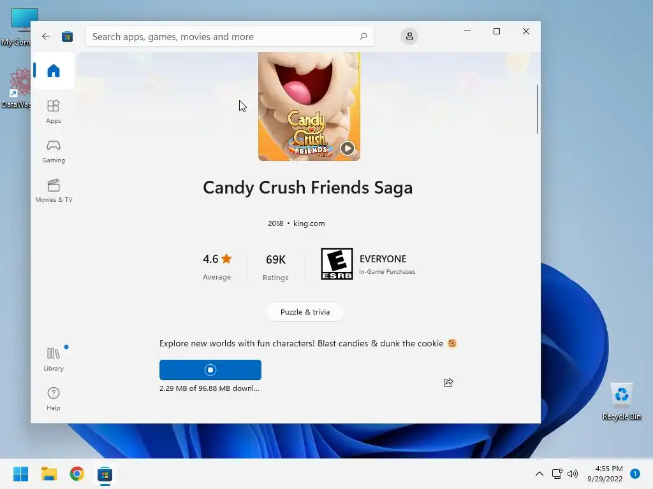The image size is (653, 489).
Task: Click the 2018 release year text
Action: pos(275,223)
